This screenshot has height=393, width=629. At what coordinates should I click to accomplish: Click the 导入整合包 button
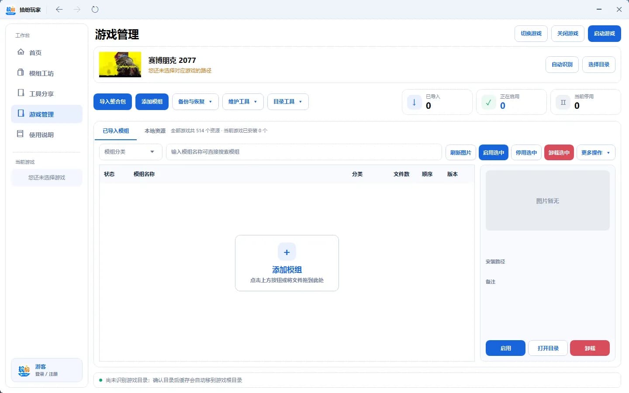(x=113, y=102)
